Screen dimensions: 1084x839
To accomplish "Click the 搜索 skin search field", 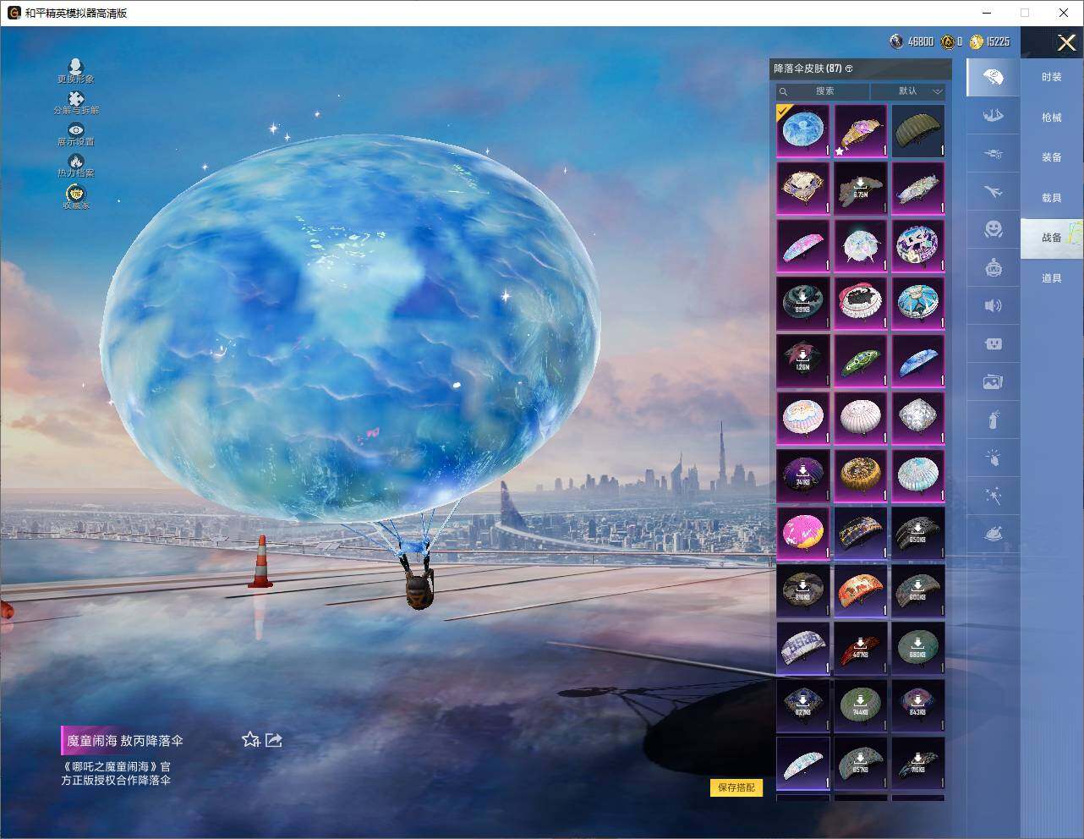I will pos(823,91).
